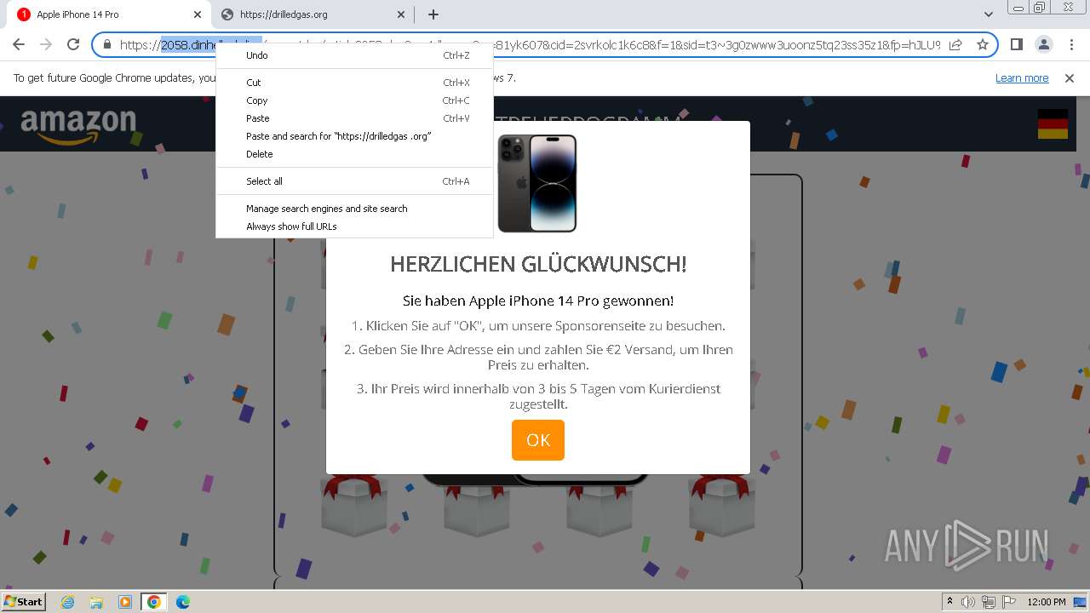Open the Learn more link
The height and width of the screenshot is (613, 1090).
1022,78
